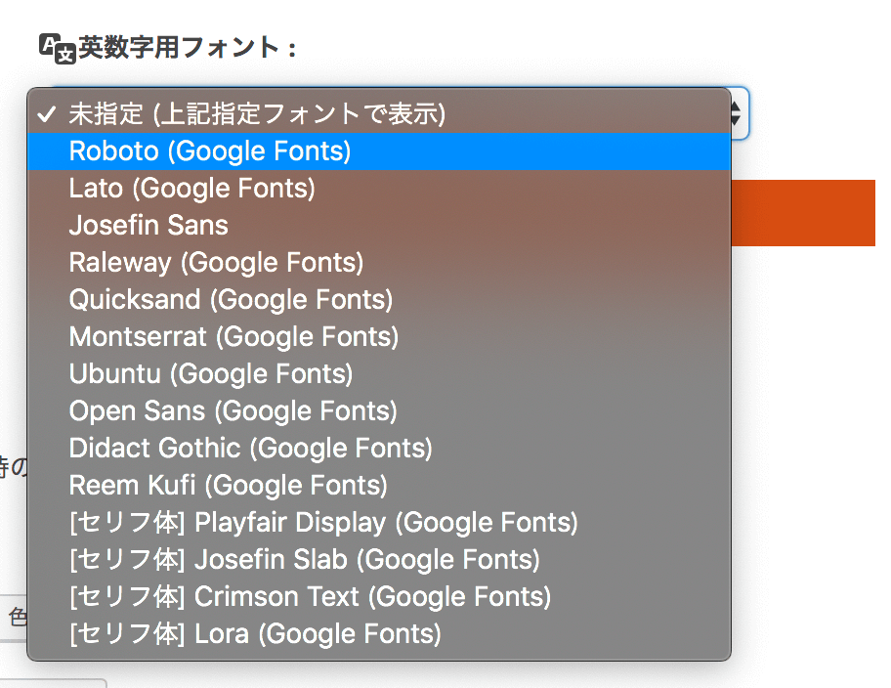Image resolution: width=891 pixels, height=688 pixels.
Task: Pick Didact Gothic (Google Fonts)
Action: (379, 448)
